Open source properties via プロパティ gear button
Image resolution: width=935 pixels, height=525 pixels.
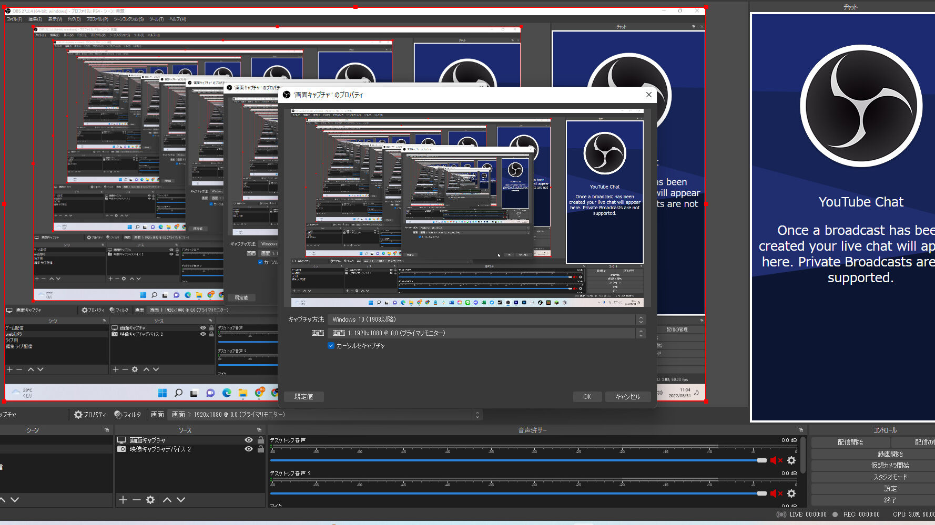click(90, 415)
